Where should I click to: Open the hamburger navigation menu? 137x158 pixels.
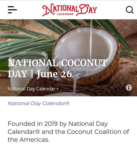tap(12, 10)
